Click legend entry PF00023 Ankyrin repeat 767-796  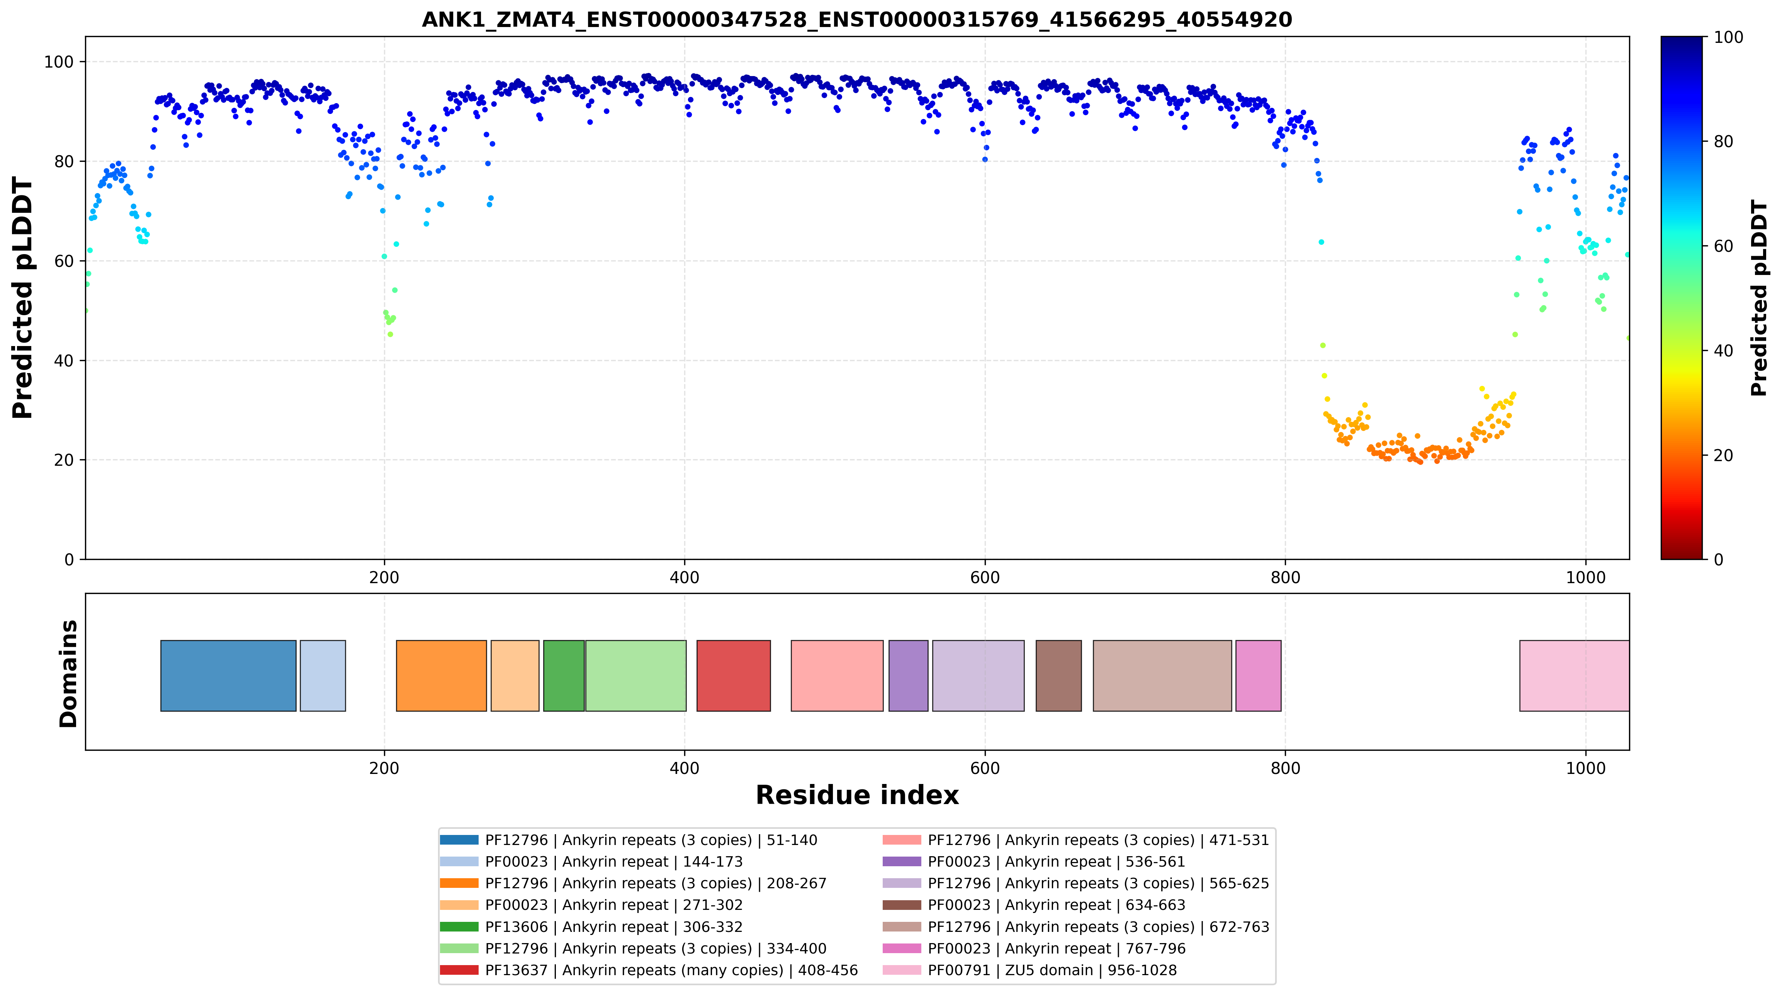point(1056,949)
